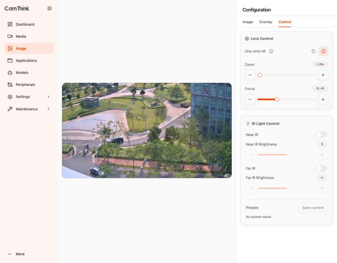Viewport: 337px width, 263px height.
Task: Click the focus value 32.4%
Action: pyautogui.click(x=320, y=89)
